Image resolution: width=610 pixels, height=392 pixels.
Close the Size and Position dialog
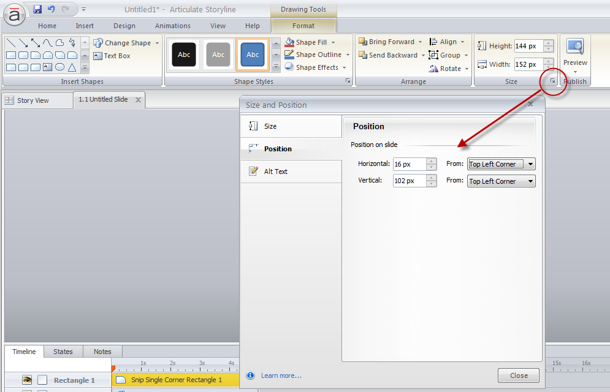519,375
